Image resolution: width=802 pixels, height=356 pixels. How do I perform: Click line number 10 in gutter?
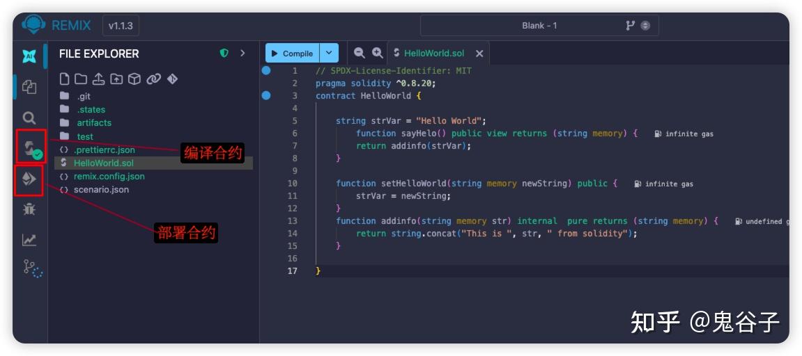292,184
